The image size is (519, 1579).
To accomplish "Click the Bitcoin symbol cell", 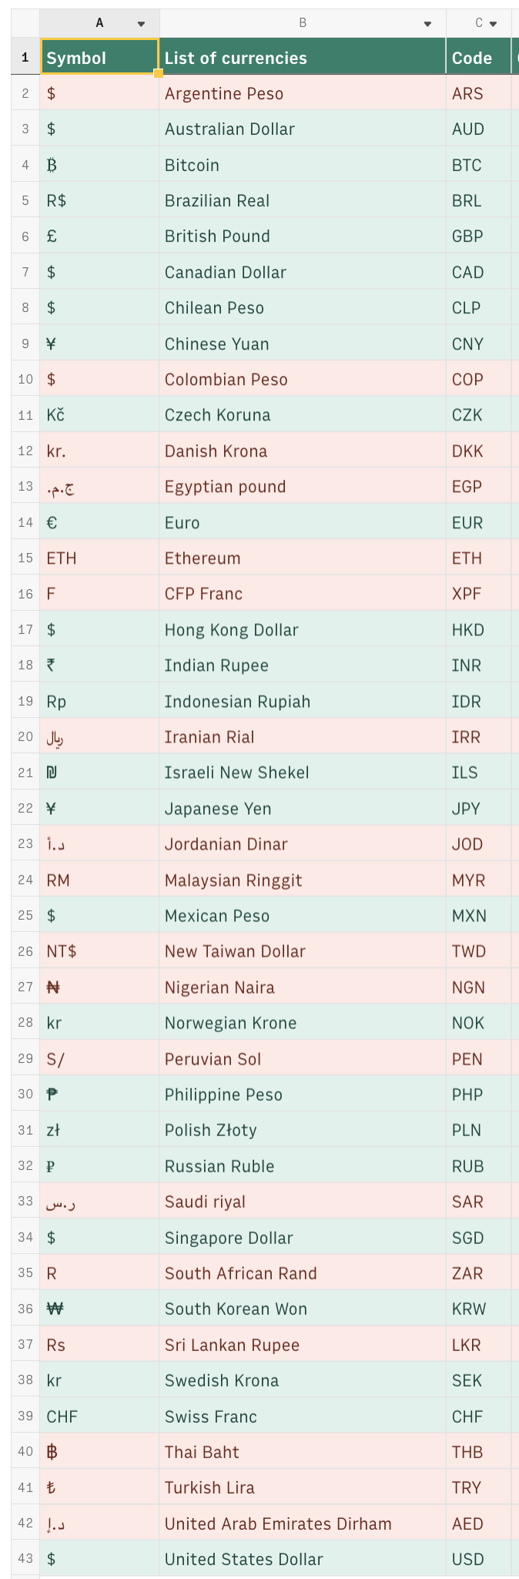I will point(99,165).
